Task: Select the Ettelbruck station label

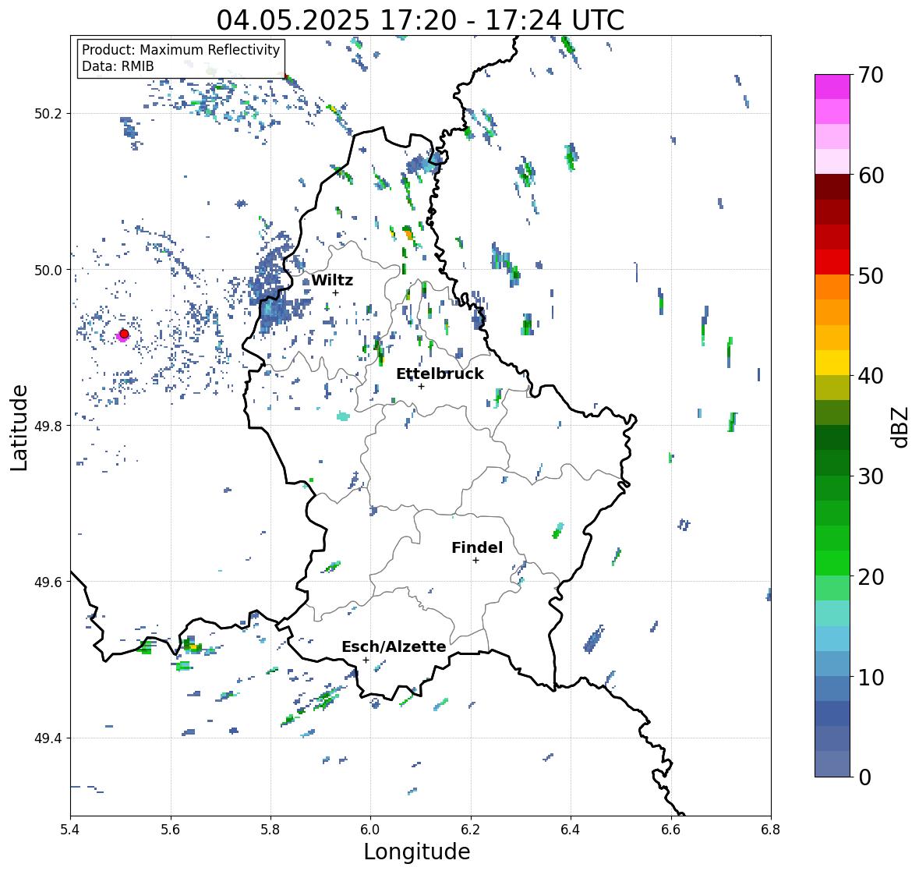Action: coord(440,374)
